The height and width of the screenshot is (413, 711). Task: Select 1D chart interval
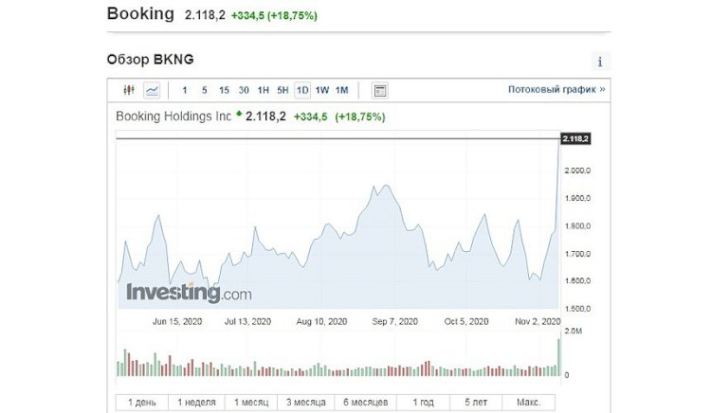point(302,91)
